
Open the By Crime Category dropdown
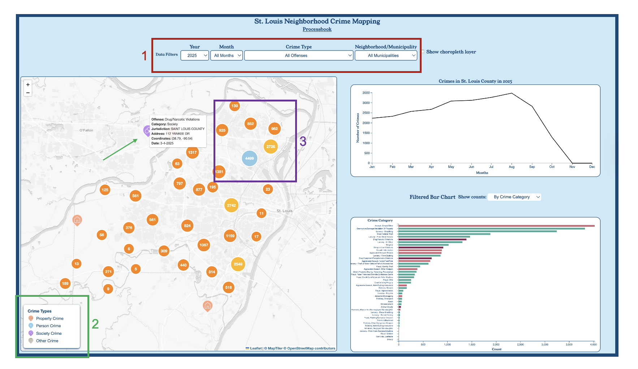click(514, 197)
